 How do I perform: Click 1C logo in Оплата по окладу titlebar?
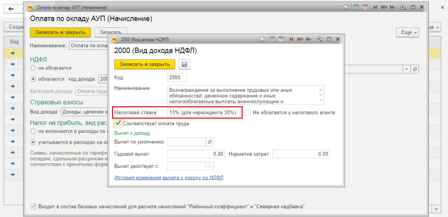pyautogui.click(x=31, y=8)
